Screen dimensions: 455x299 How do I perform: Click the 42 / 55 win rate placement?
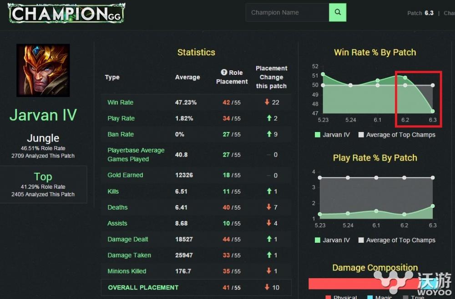232,103
